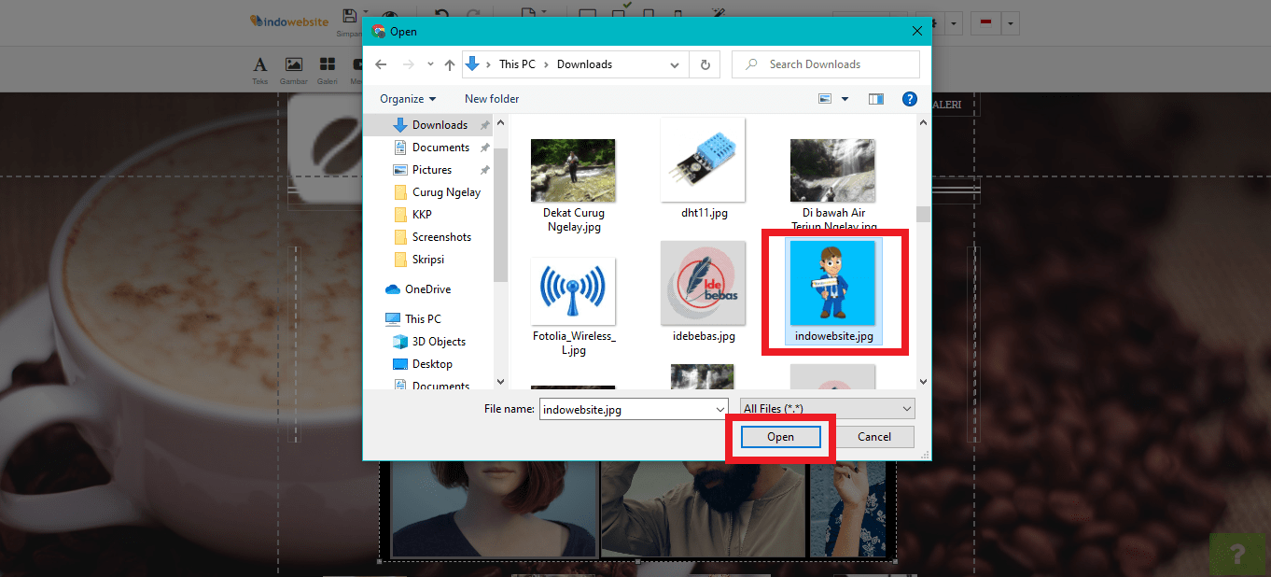Open the Organize menu
The image size is (1271, 577).
pyautogui.click(x=408, y=98)
